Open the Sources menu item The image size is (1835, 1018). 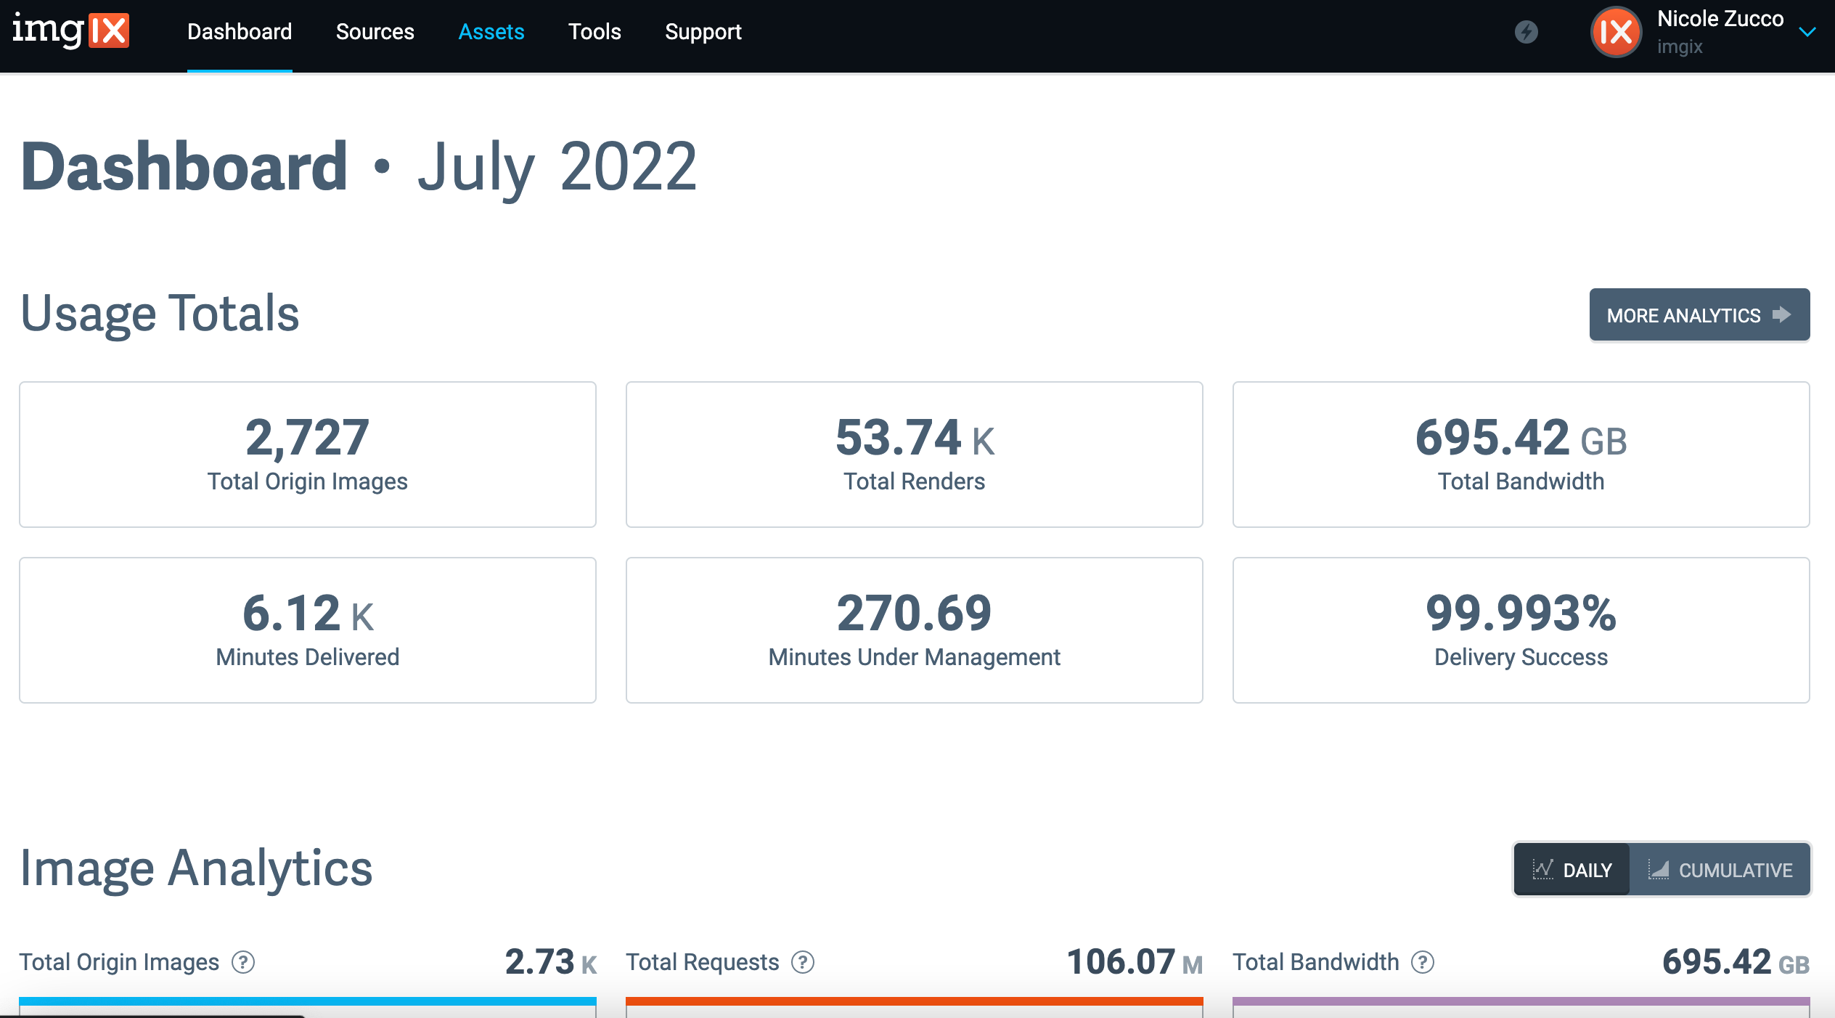[375, 32]
